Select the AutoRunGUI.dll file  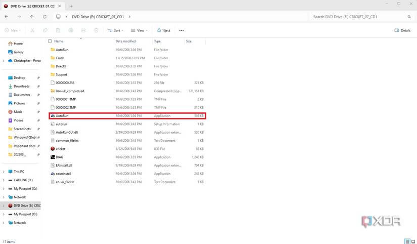coord(127,133)
